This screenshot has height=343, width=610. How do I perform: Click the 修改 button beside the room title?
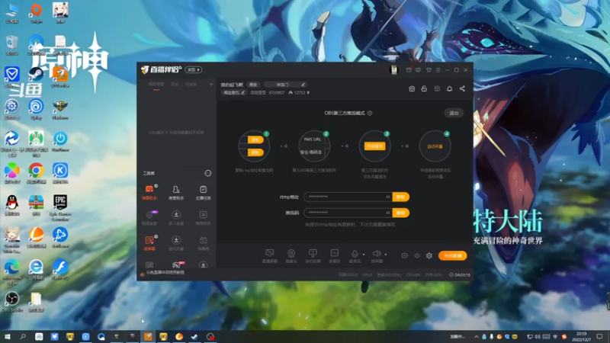[x=253, y=85]
